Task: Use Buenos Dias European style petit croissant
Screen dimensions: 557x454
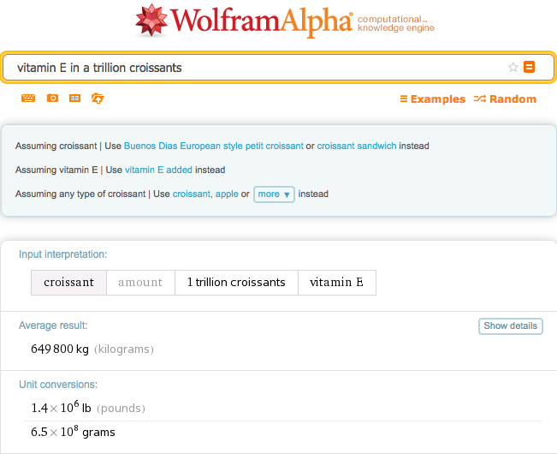Action: click(x=214, y=146)
